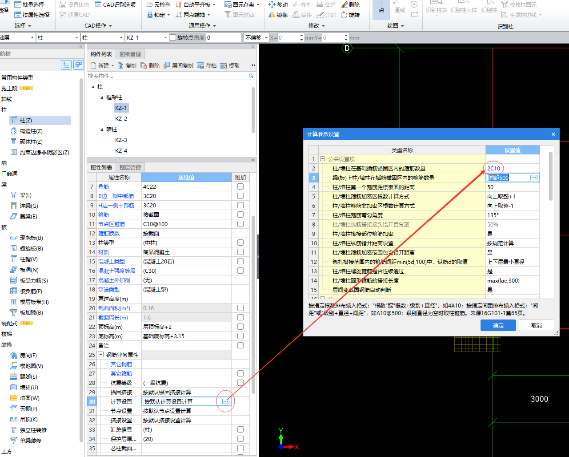
Task: Click 删除 in component list toolbar
Action: point(150,65)
